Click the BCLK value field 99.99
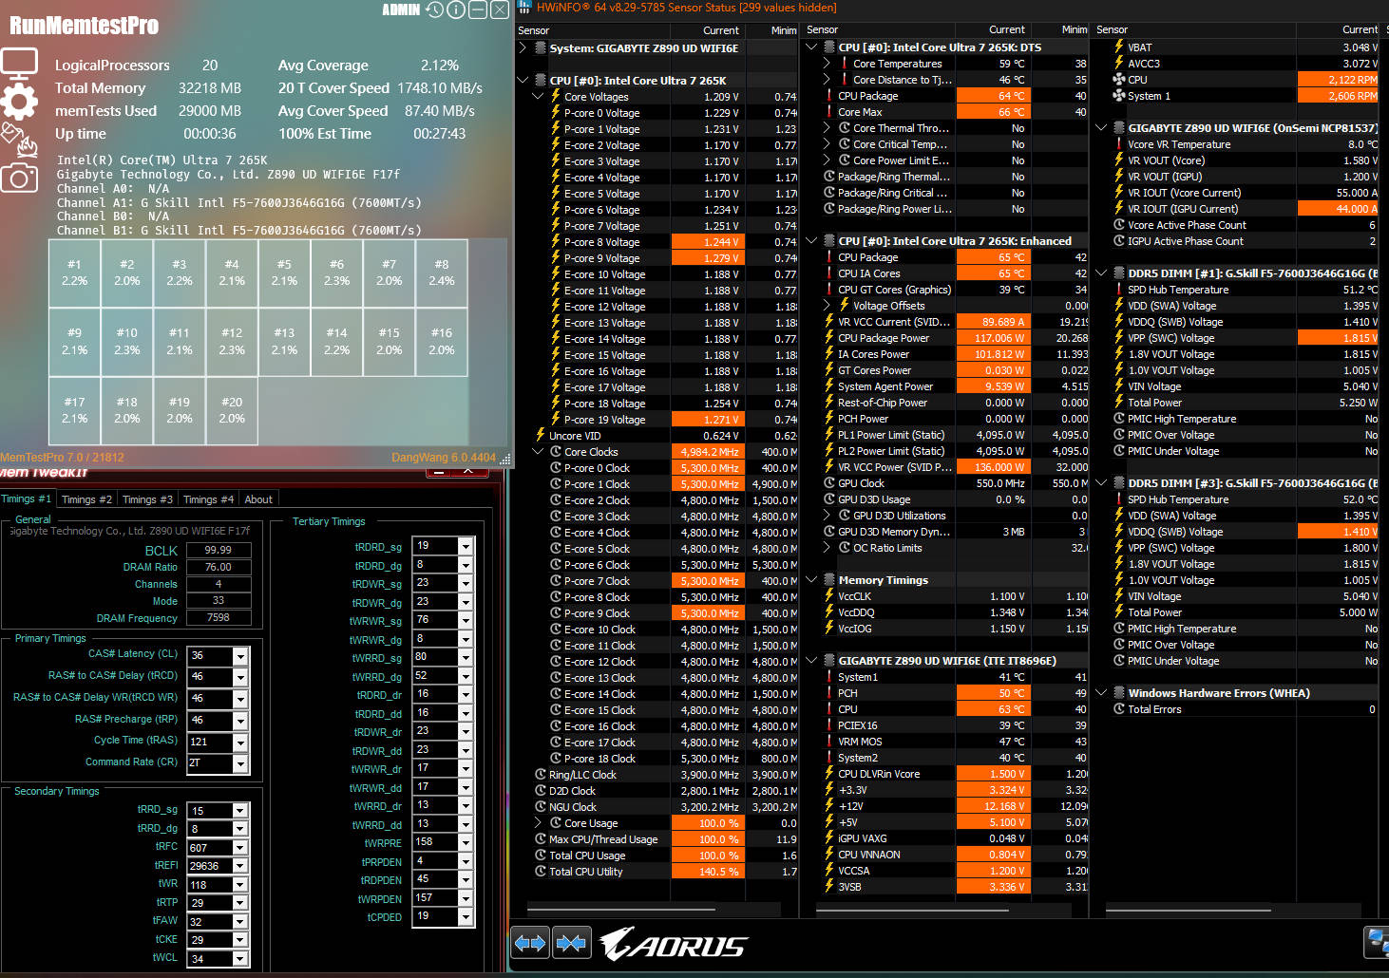 [x=219, y=550]
